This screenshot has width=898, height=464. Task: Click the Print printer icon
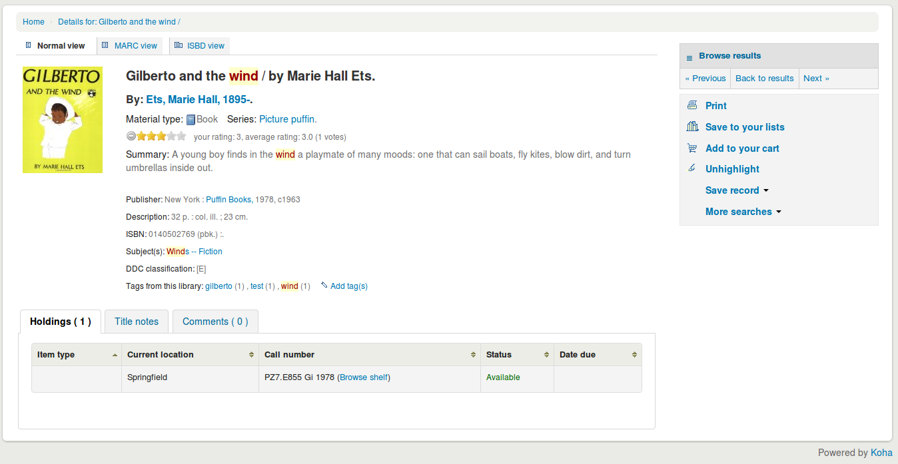point(692,105)
